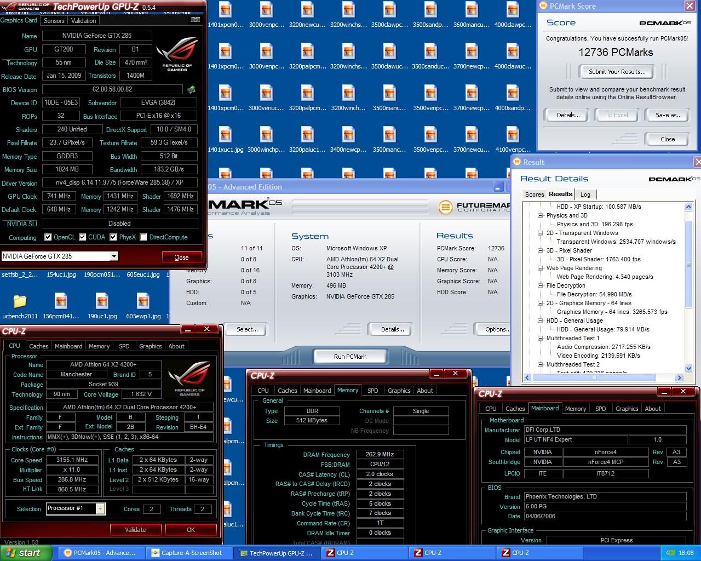Collapse the 2D - Graphics Memory - 64 lines node
701x561 pixels.
[540, 303]
